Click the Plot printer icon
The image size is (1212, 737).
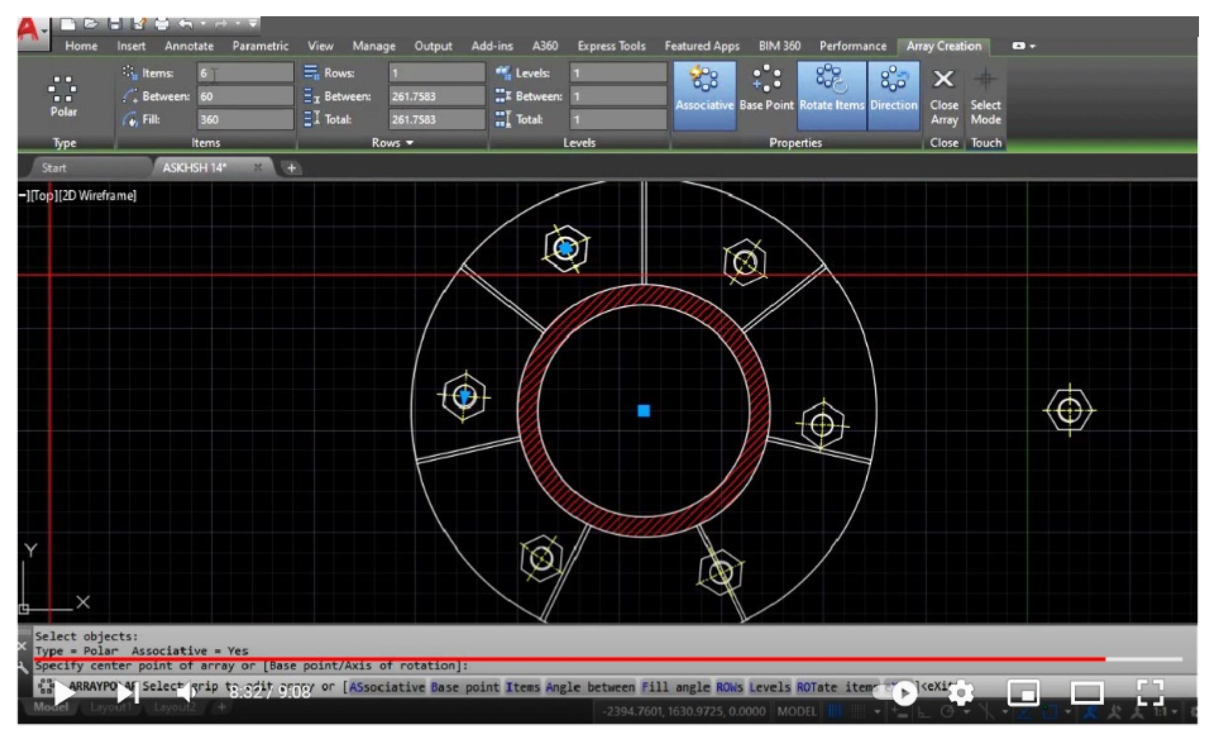[161, 24]
